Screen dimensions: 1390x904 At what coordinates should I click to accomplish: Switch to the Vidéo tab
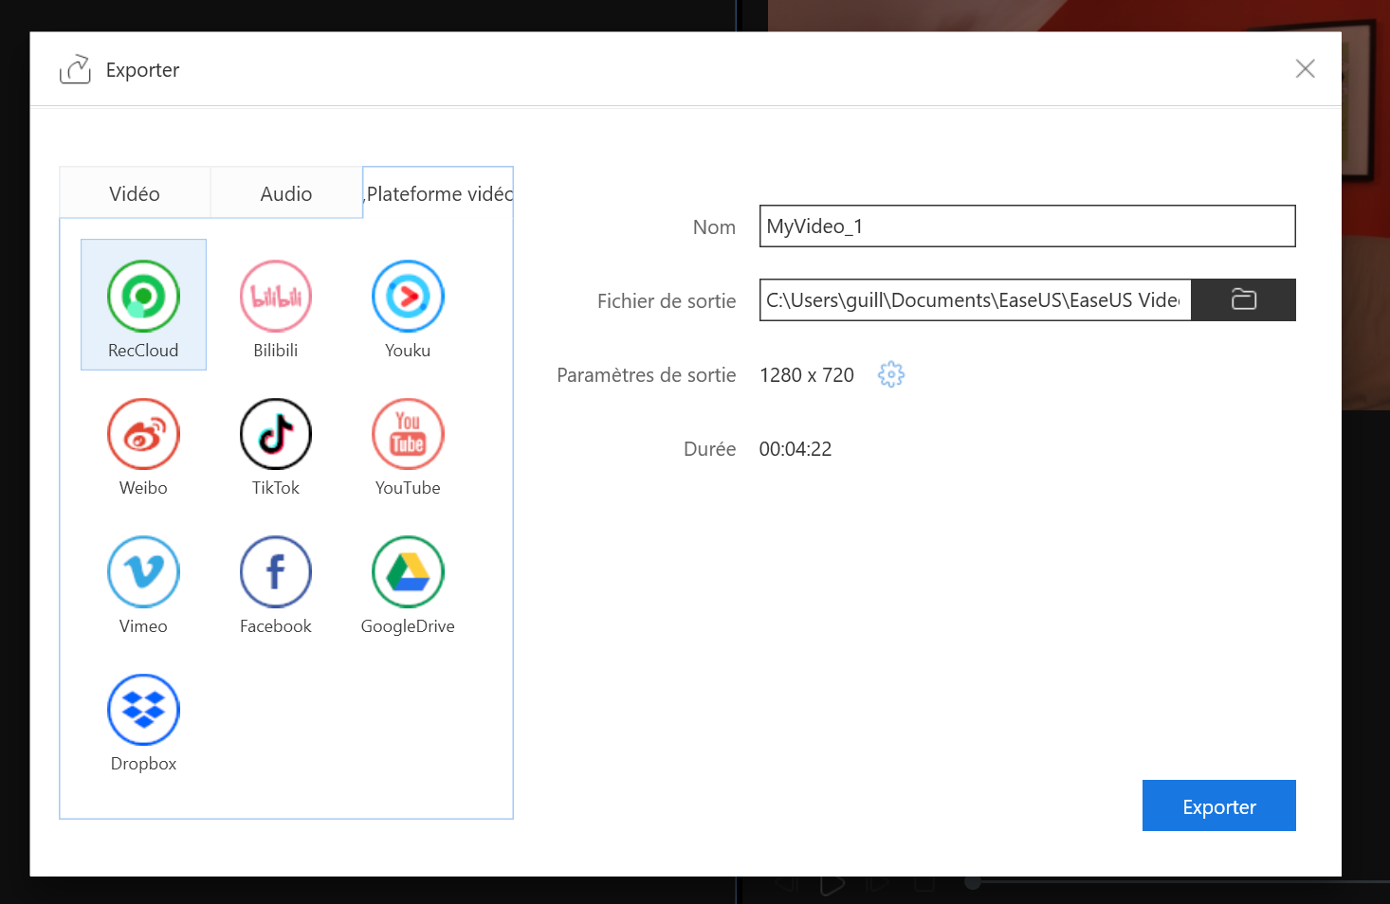point(135,193)
